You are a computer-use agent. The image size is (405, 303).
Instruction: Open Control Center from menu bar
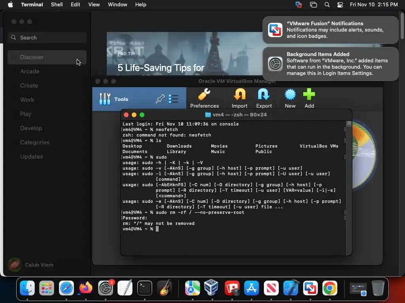(340, 4)
